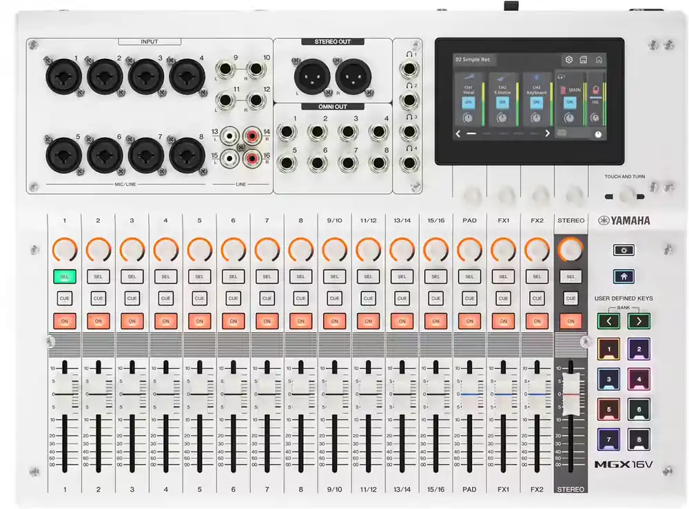This screenshot has height=509, width=689.
Task: Toggle CUE on channel 5
Action: tap(200, 299)
